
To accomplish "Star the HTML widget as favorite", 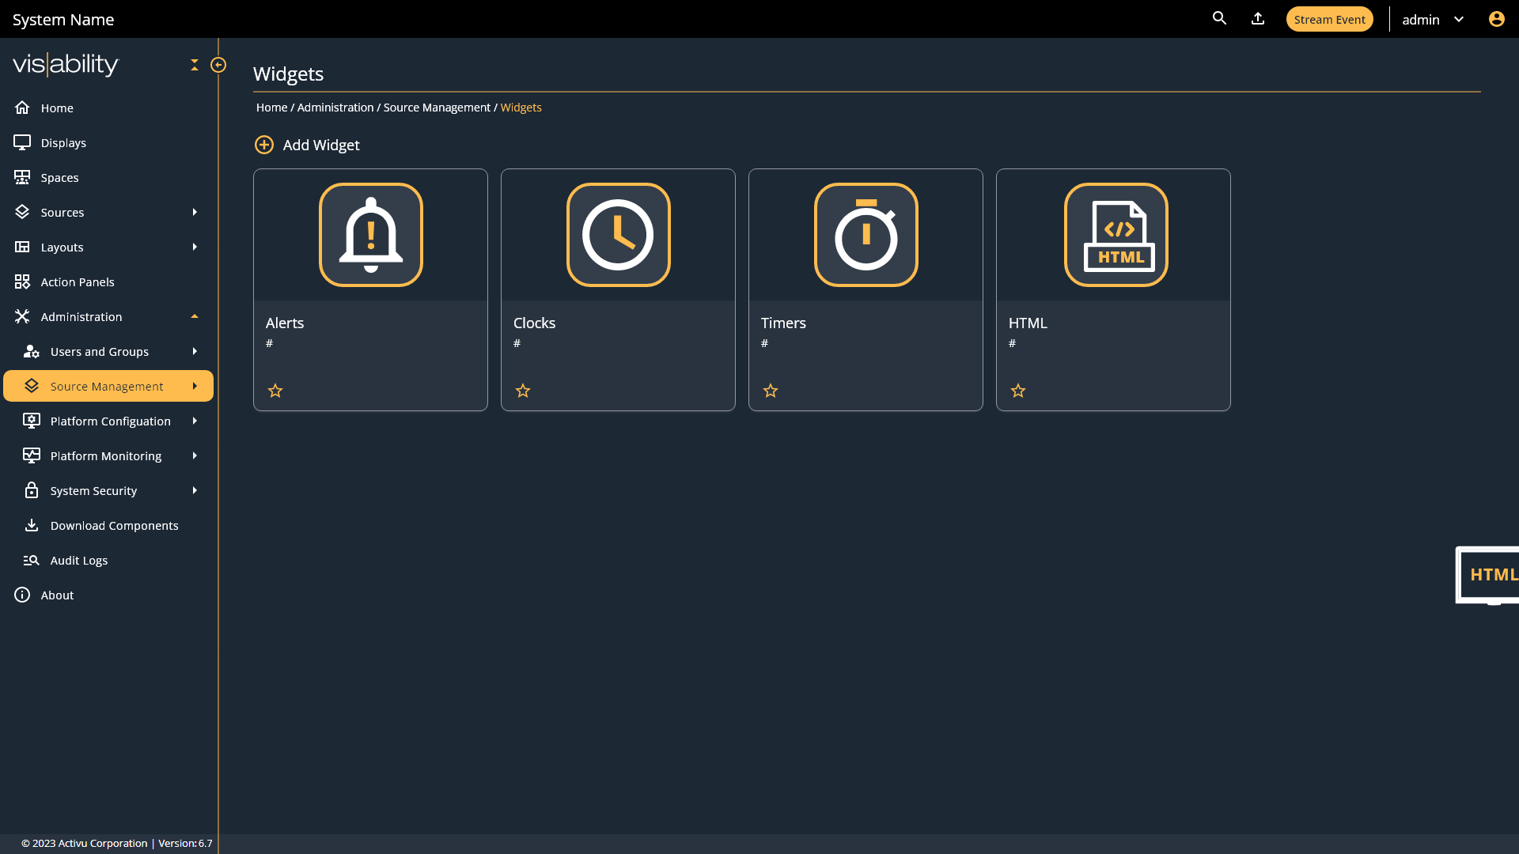I will pyautogui.click(x=1018, y=391).
